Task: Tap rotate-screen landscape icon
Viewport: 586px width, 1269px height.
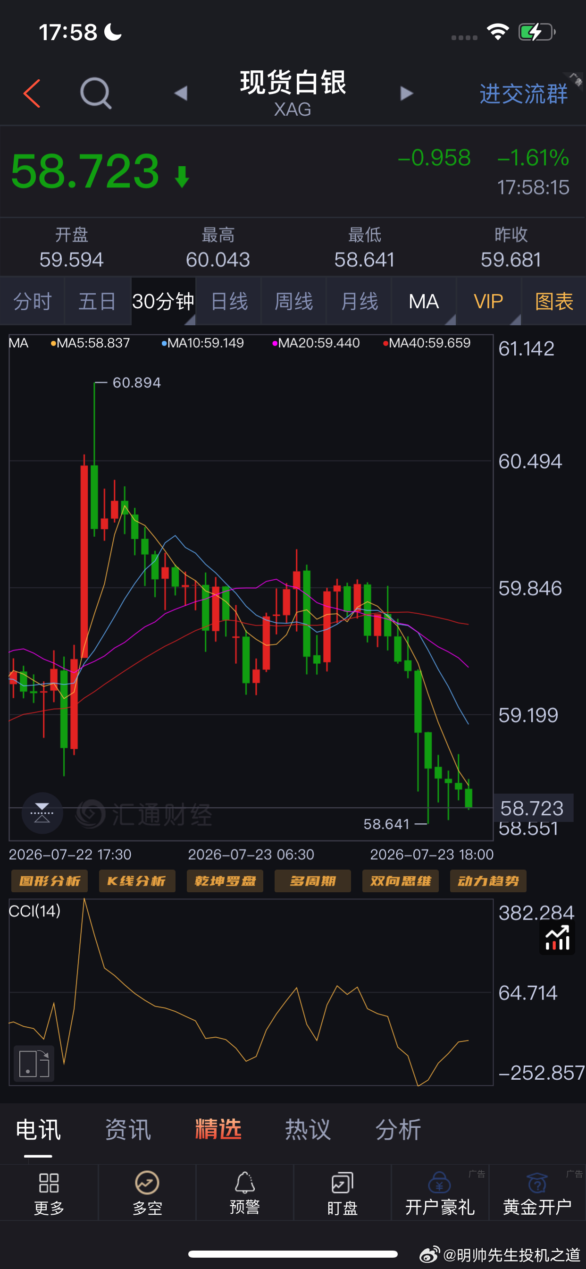Action: tap(34, 1063)
